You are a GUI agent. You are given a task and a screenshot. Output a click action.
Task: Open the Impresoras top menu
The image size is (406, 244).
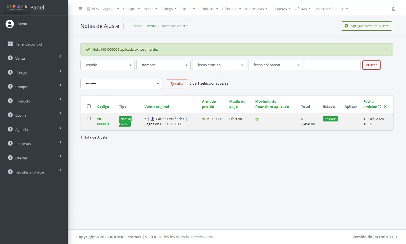coord(256,9)
